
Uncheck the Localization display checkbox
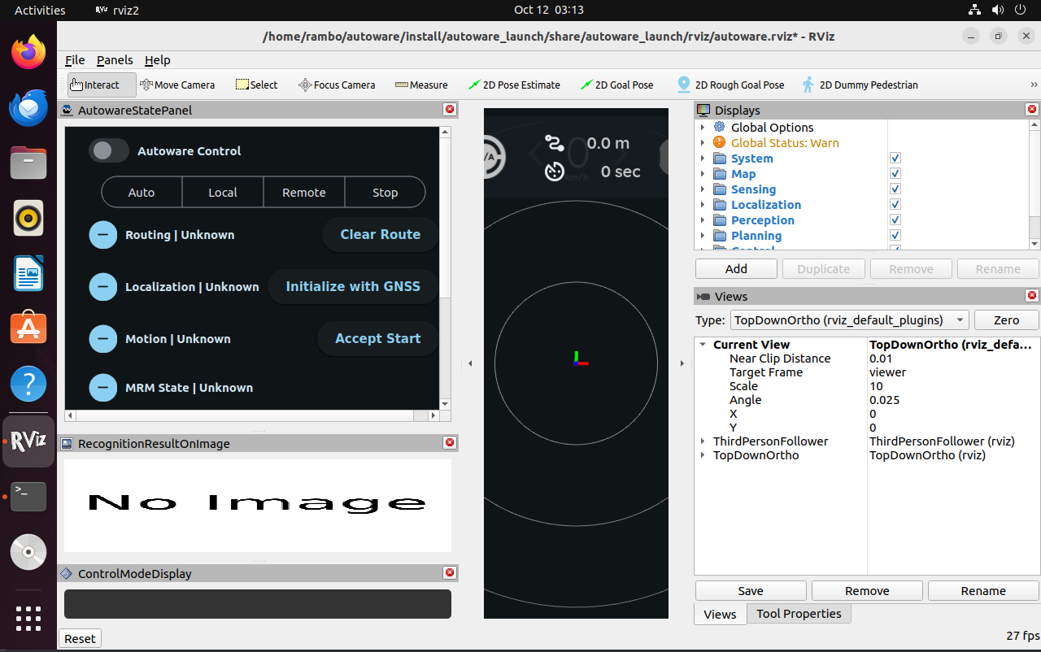click(895, 205)
